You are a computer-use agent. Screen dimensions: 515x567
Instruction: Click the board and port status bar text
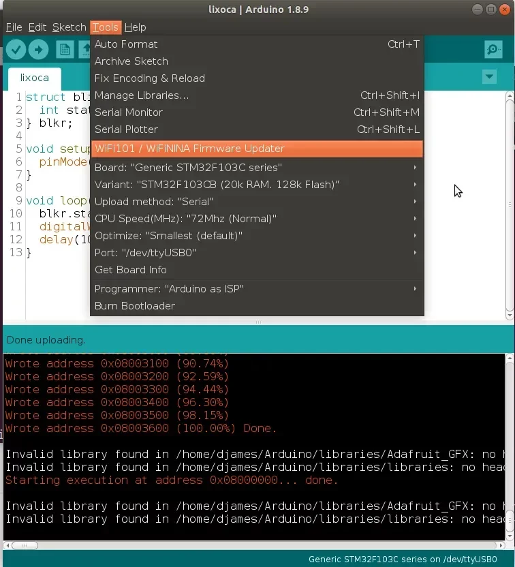click(x=403, y=559)
